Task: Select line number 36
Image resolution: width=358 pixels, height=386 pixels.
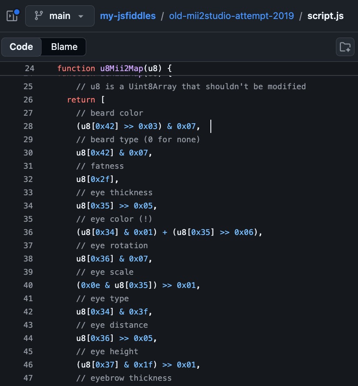Action: (x=29, y=232)
